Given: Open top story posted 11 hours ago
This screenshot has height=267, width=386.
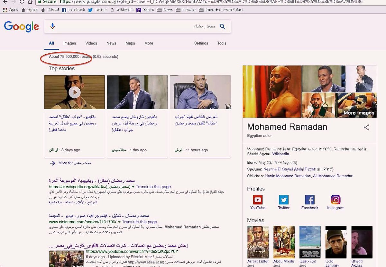Looking at the screenshot, I should pyautogui.click(x=200, y=116).
